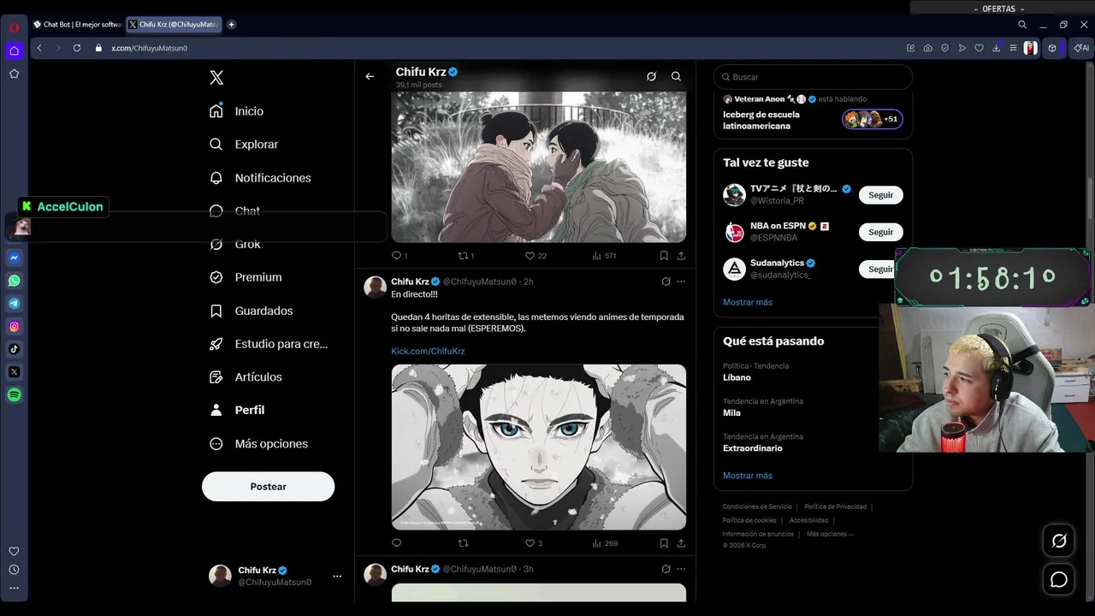Open Explorar in the X sidebar

tap(245, 145)
